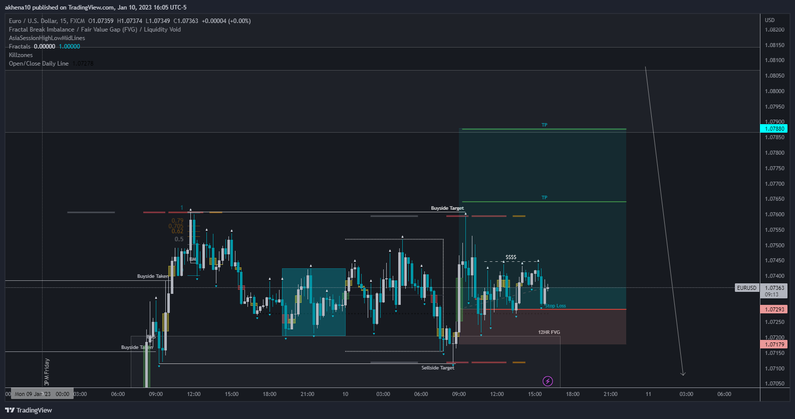Viewport: 795px width, 419px height.
Task: Click the green take-profit line at 1.07880
Action: pos(544,129)
